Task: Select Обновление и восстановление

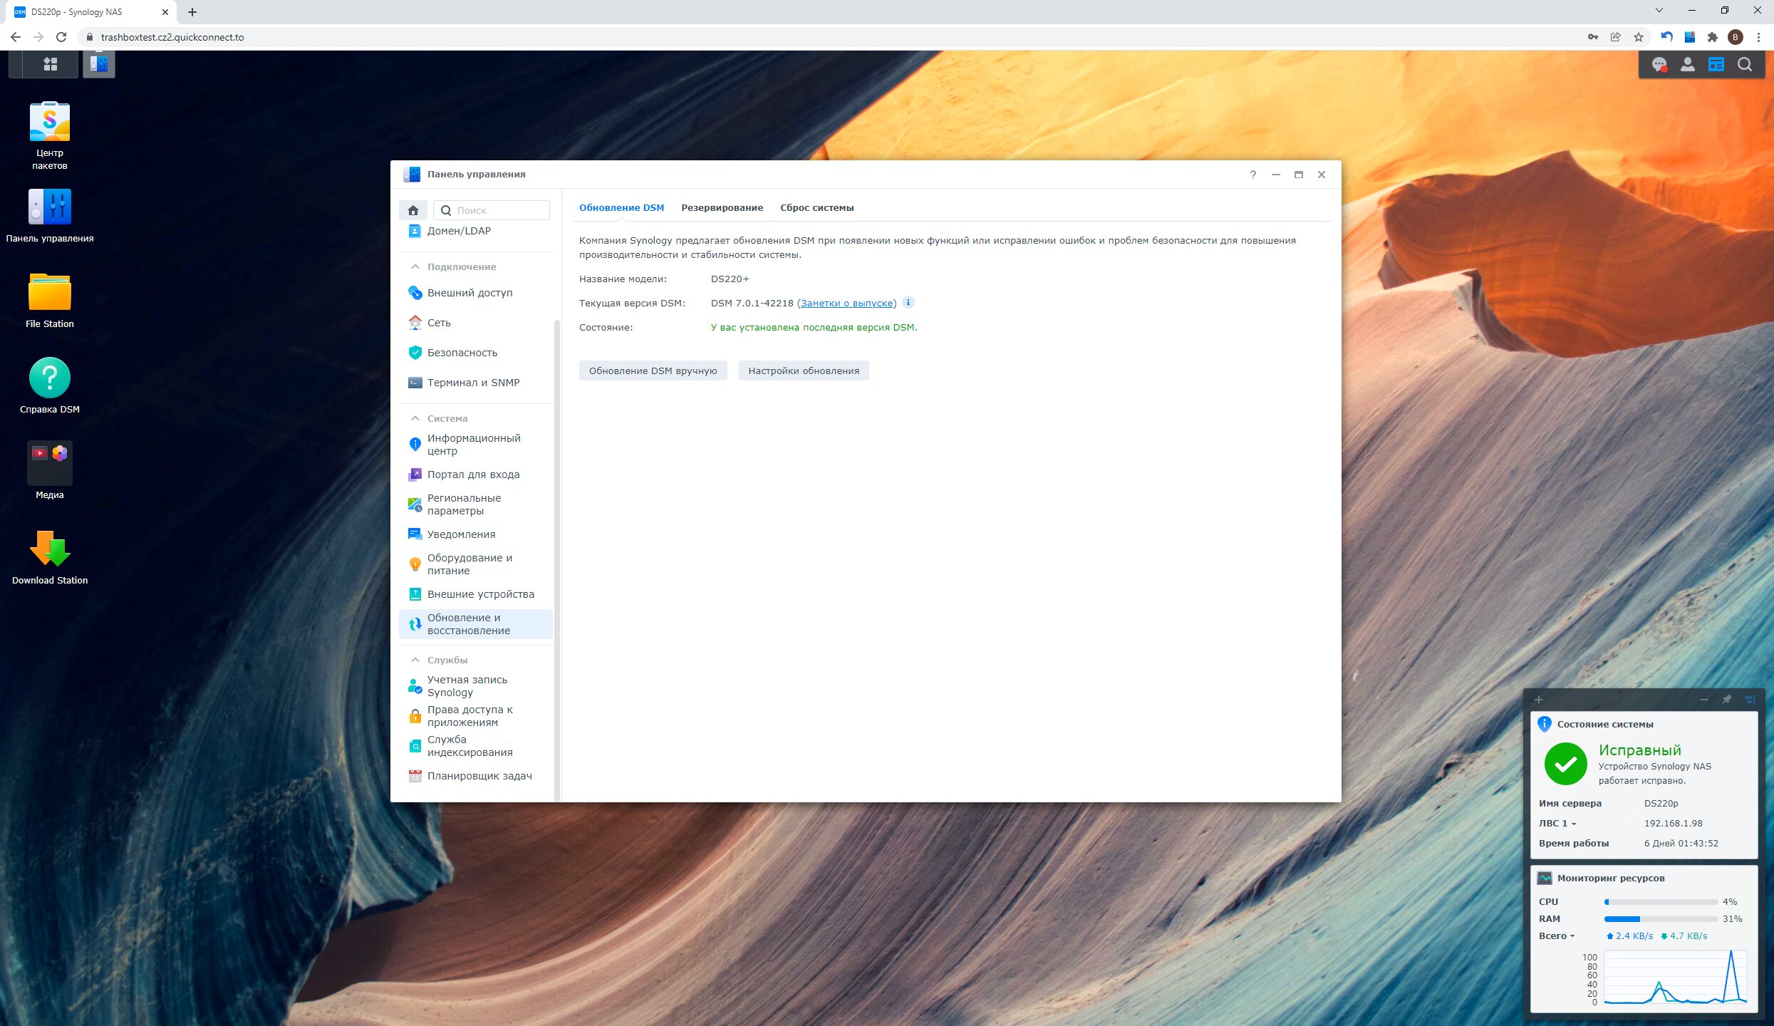Action: 476,624
